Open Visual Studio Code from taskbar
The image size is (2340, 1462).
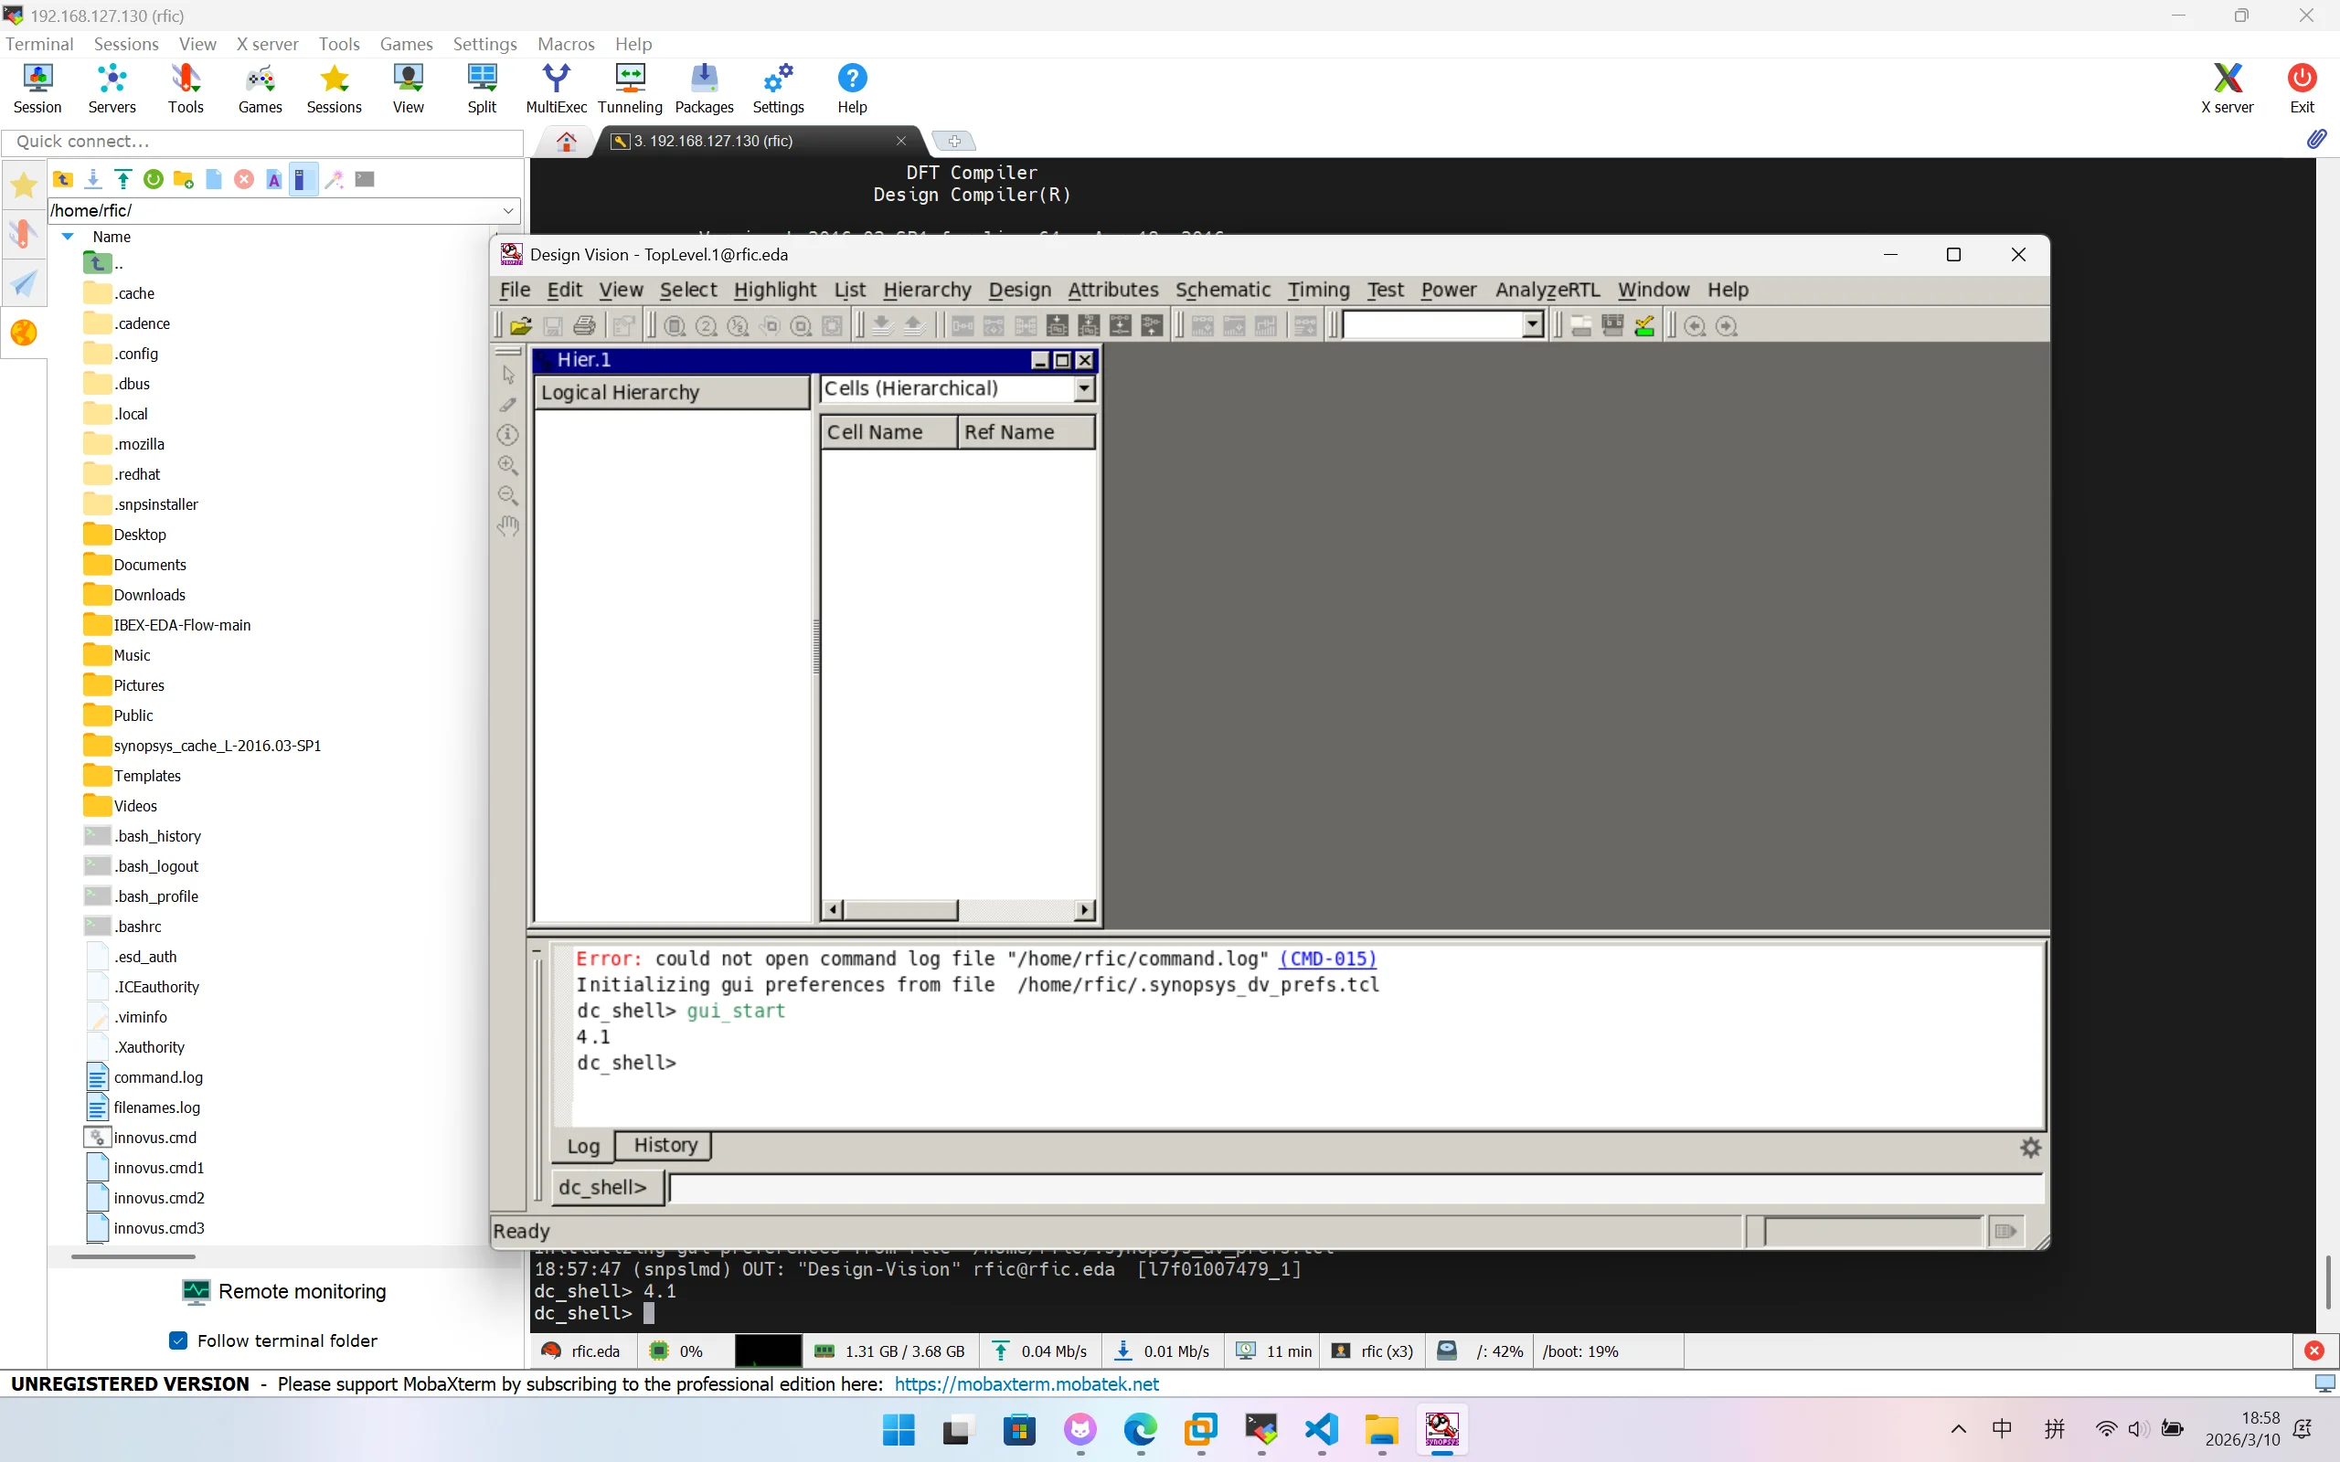[x=1321, y=1429]
